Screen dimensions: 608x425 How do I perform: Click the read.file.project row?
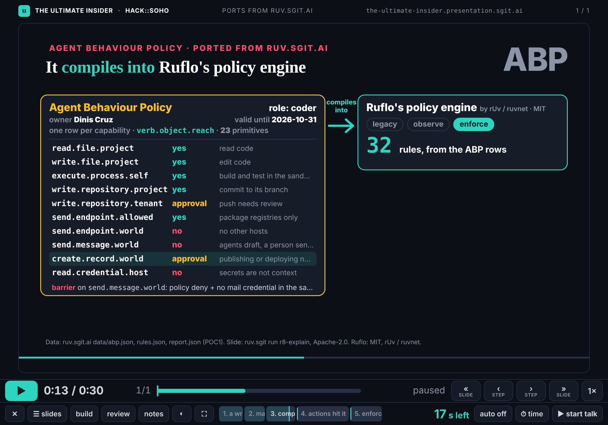(x=183, y=148)
